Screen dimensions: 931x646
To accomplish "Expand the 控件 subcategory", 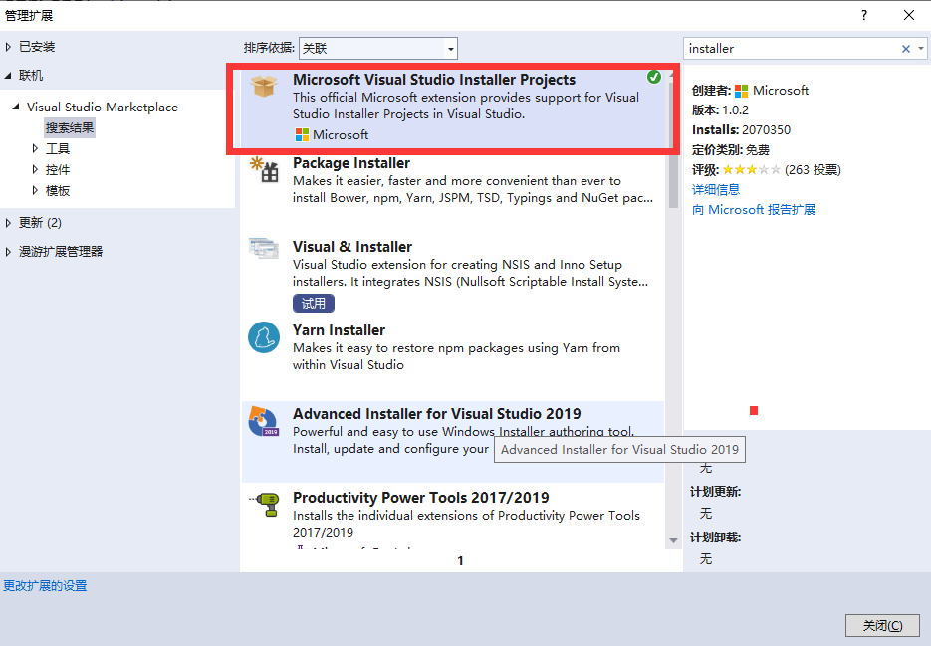I will click(35, 170).
